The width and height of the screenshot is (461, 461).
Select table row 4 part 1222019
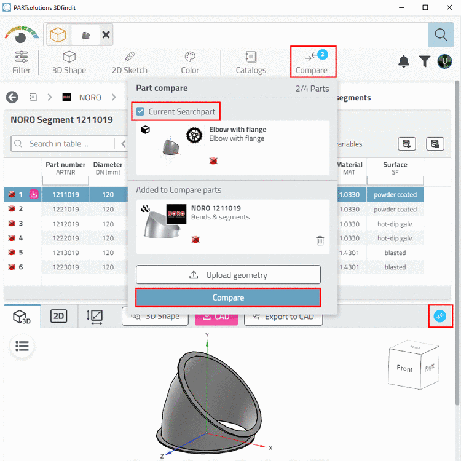click(x=66, y=238)
